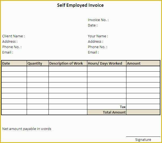This screenshot has height=143, width=162.
Task: Click the "Your Name :" label
Action: 98,36
